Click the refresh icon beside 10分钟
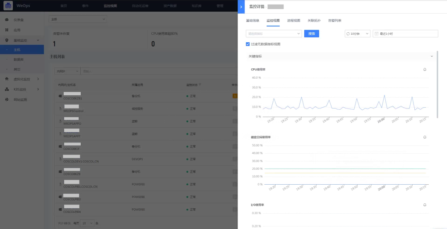447x229 pixels. [348, 34]
